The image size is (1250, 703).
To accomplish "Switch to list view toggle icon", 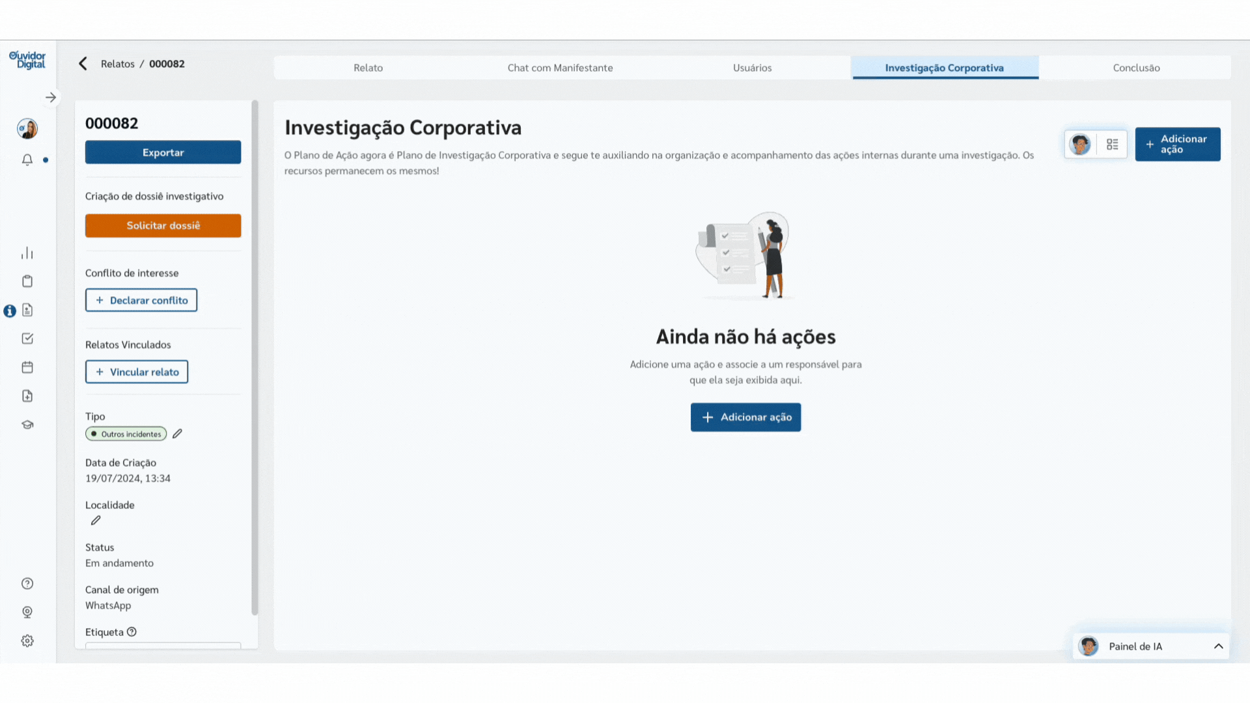I will 1112,145.
